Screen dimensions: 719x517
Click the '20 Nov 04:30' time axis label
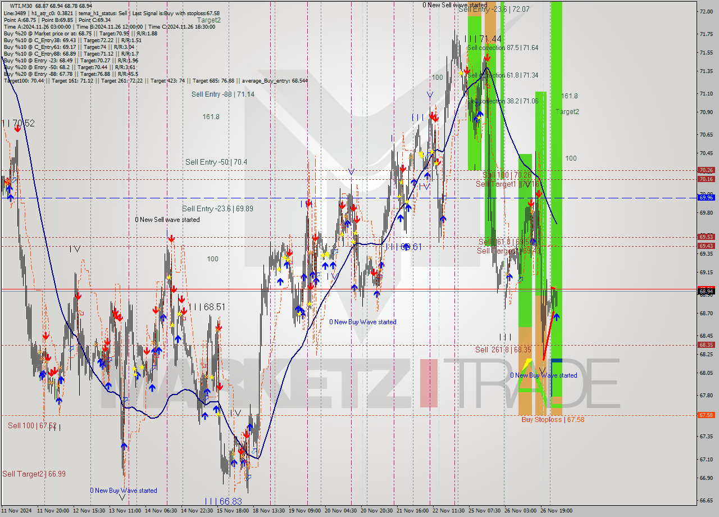(x=340, y=511)
